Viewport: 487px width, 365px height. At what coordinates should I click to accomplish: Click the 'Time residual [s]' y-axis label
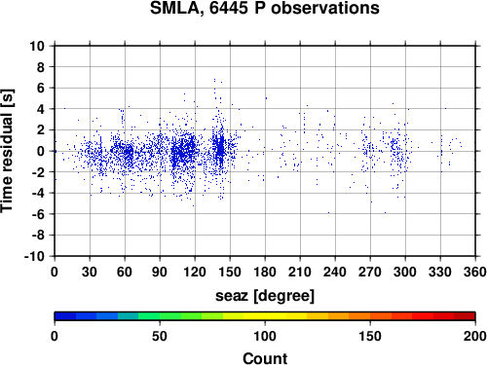point(8,151)
